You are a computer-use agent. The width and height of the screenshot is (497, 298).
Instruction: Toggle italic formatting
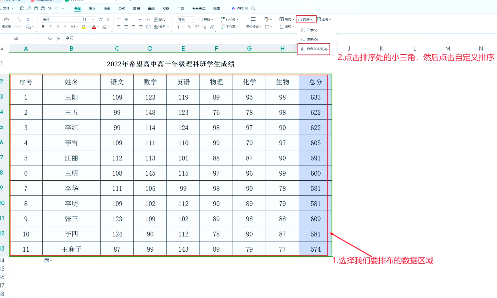tap(50, 27)
